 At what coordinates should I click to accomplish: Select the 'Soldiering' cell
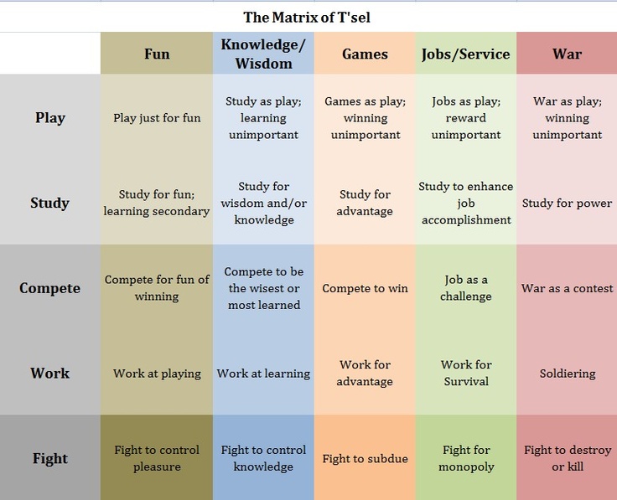567,373
